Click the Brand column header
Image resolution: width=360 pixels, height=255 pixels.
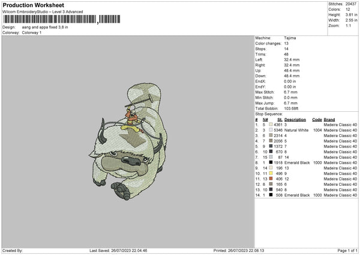point(329,119)
